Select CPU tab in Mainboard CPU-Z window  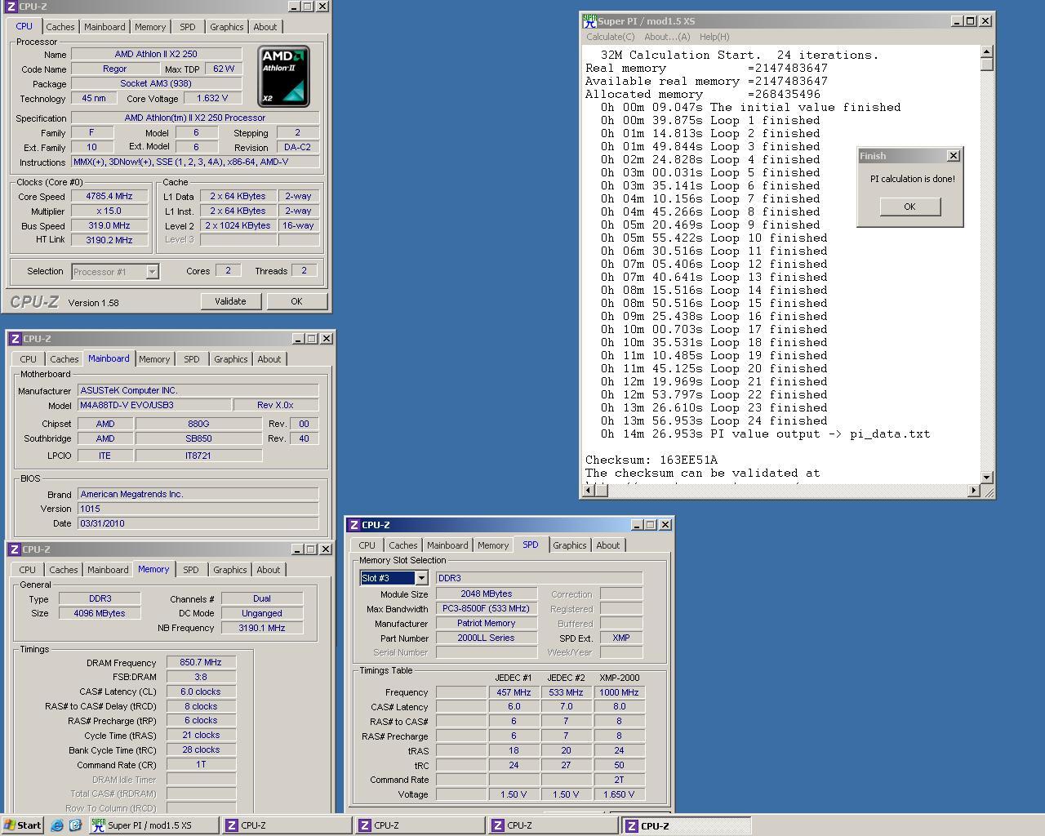[x=28, y=359]
